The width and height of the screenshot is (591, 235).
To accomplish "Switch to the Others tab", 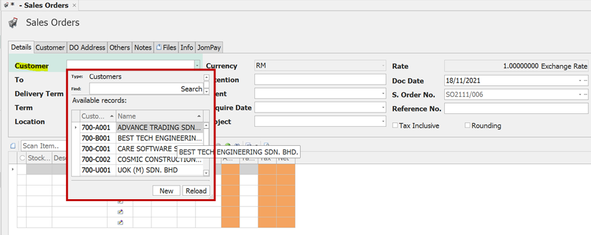I will pos(119,48).
